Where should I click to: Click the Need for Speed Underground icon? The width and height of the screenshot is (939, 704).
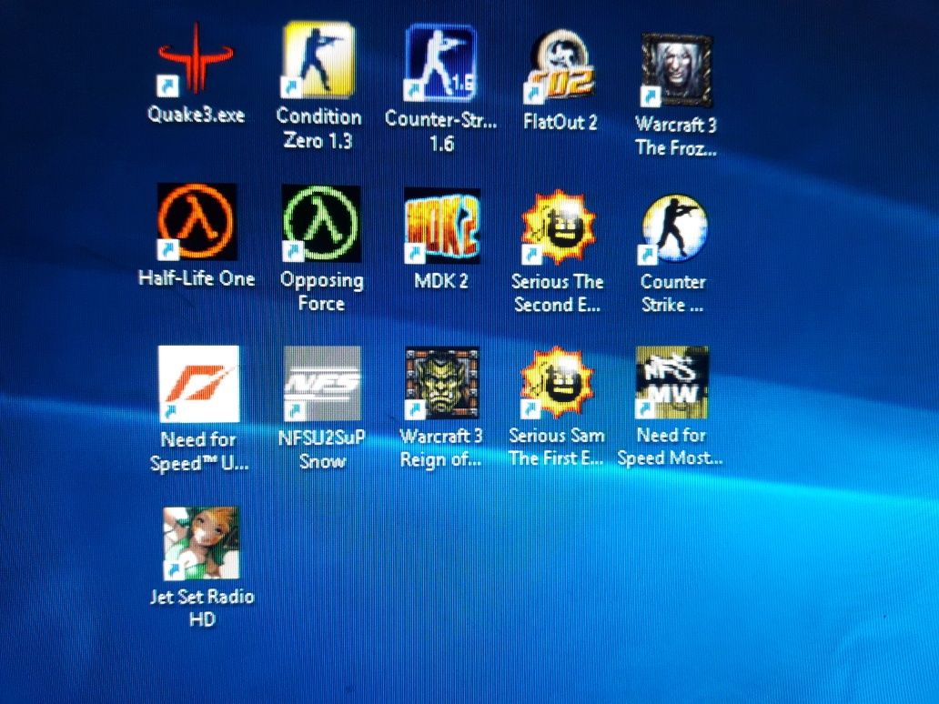tap(199, 384)
